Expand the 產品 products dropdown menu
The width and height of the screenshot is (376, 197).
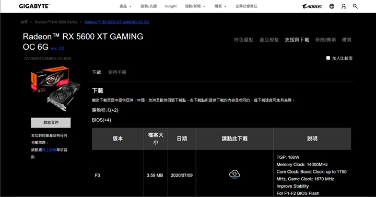point(125,6)
